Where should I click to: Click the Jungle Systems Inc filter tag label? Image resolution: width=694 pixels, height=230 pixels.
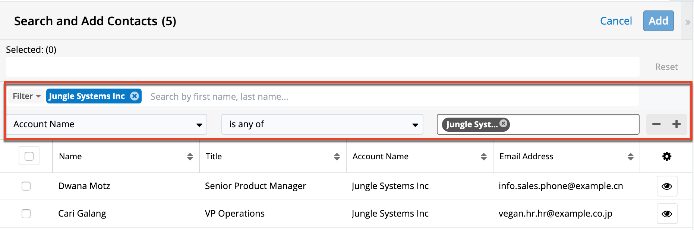coord(87,96)
